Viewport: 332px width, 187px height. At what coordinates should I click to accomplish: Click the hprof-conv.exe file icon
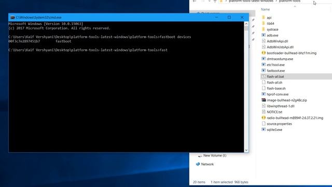264,94
